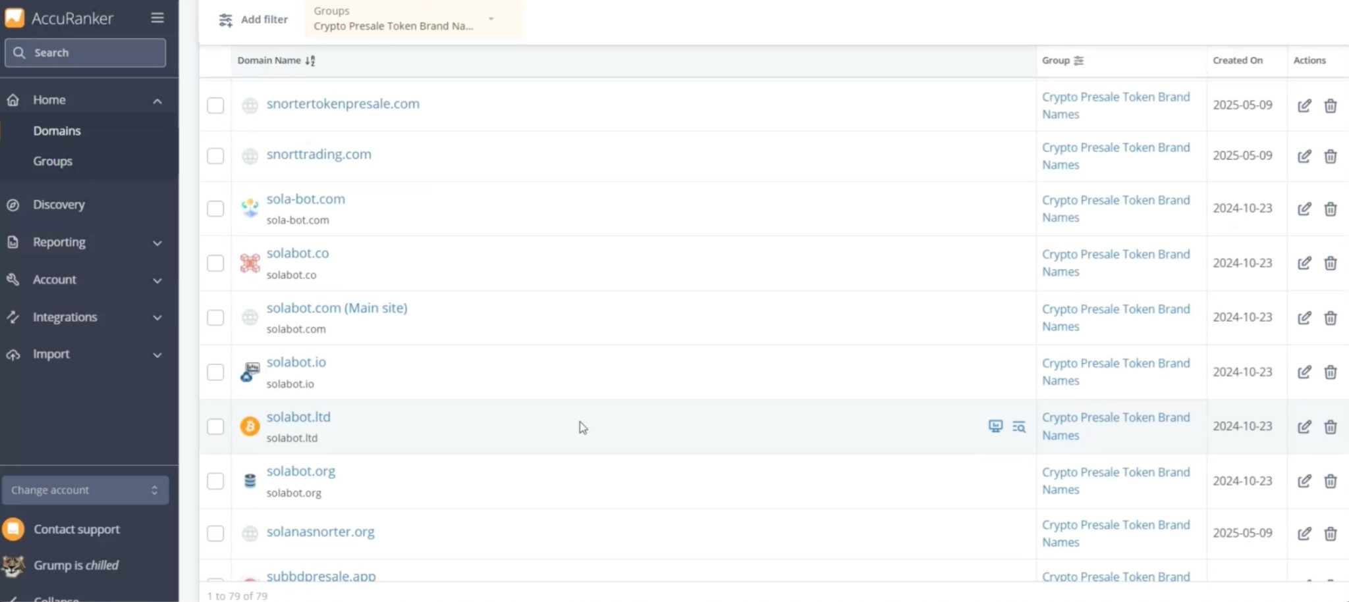Delete the snorttrading.com domain
The height and width of the screenshot is (602, 1349).
(x=1331, y=156)
